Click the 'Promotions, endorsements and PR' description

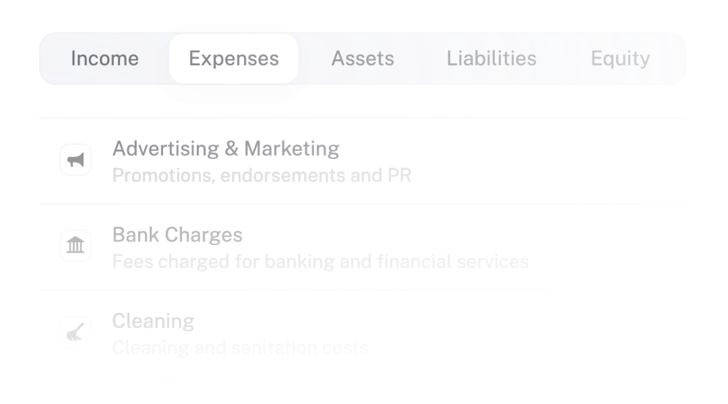point(262,176)
